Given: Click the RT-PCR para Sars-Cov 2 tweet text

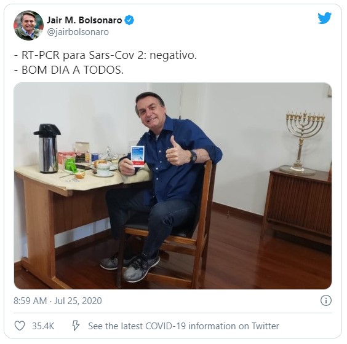Looking at the screenshot, I should [105, 55].
